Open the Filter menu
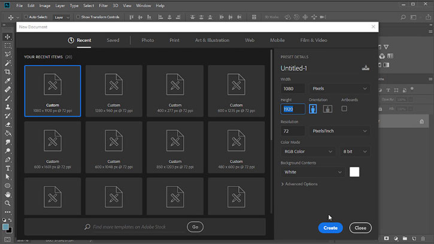 pos(103,5)
